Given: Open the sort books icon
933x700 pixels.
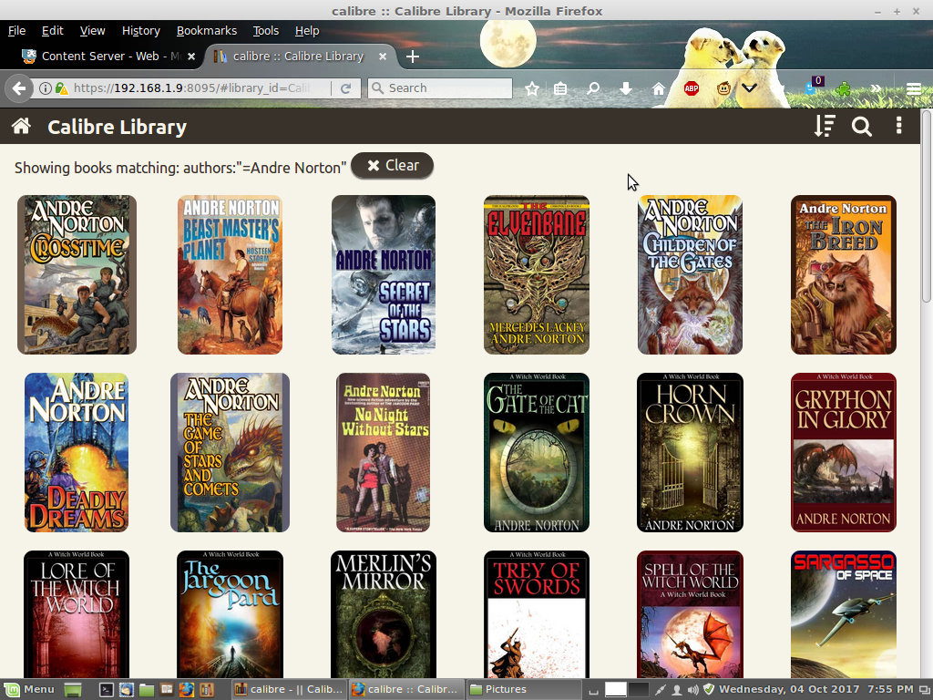Looking at the screenshot, I should point(825,126).
